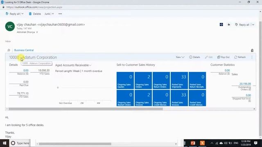Click the 10000 Adatum Corporation title
This screenshot has width=262, height=147.
(33, 57)
